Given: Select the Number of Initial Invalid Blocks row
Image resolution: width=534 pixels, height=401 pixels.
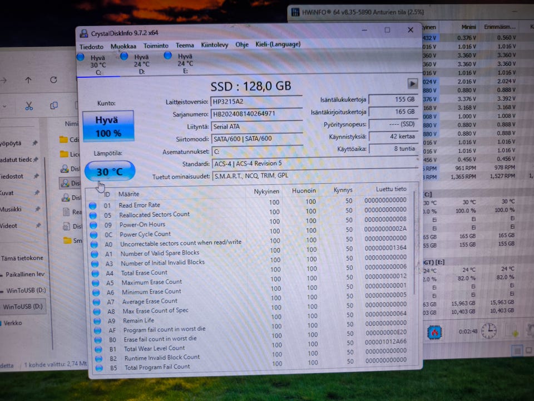Looking at the screenshot, I should click(250, 262).
